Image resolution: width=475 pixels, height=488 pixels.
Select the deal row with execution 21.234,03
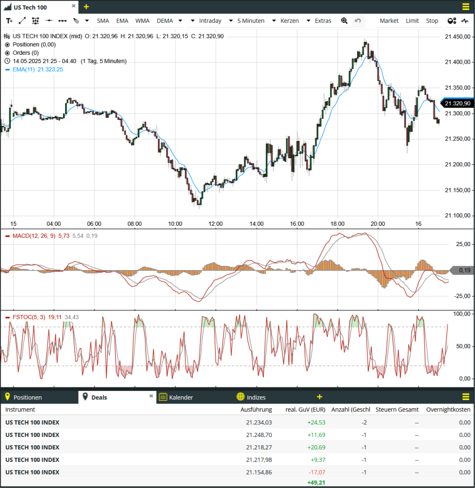tap(238, 422)
